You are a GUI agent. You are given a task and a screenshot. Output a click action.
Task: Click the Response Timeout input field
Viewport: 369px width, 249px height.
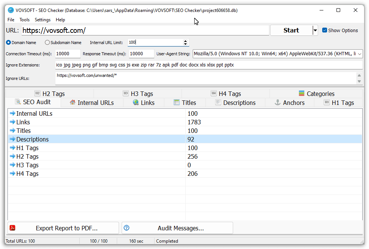(141, 54)
